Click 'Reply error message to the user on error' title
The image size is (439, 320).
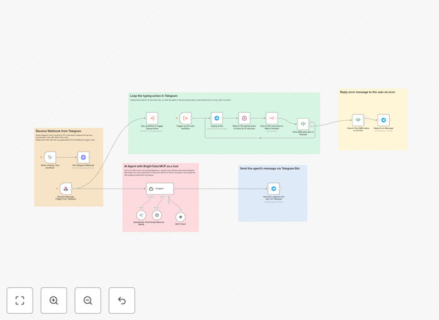(x=368, y=92)
